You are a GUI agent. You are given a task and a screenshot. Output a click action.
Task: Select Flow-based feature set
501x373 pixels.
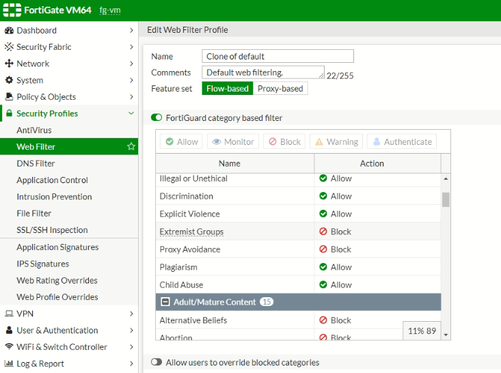(x=228, y=88)
